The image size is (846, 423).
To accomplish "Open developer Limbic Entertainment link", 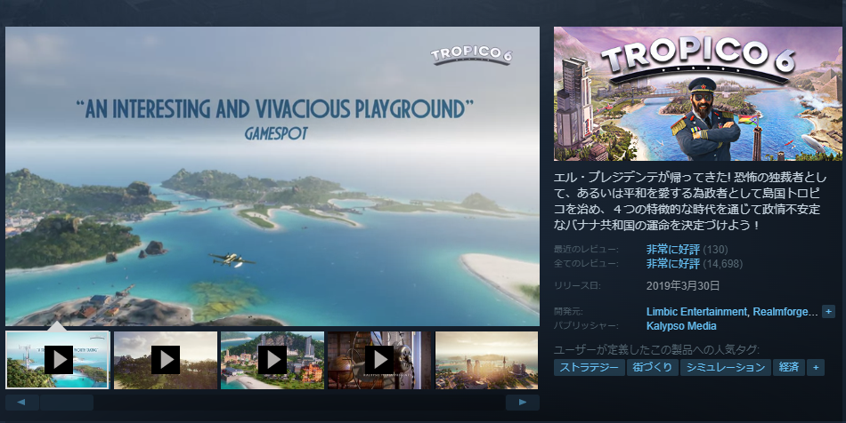I will coord(696,312).
